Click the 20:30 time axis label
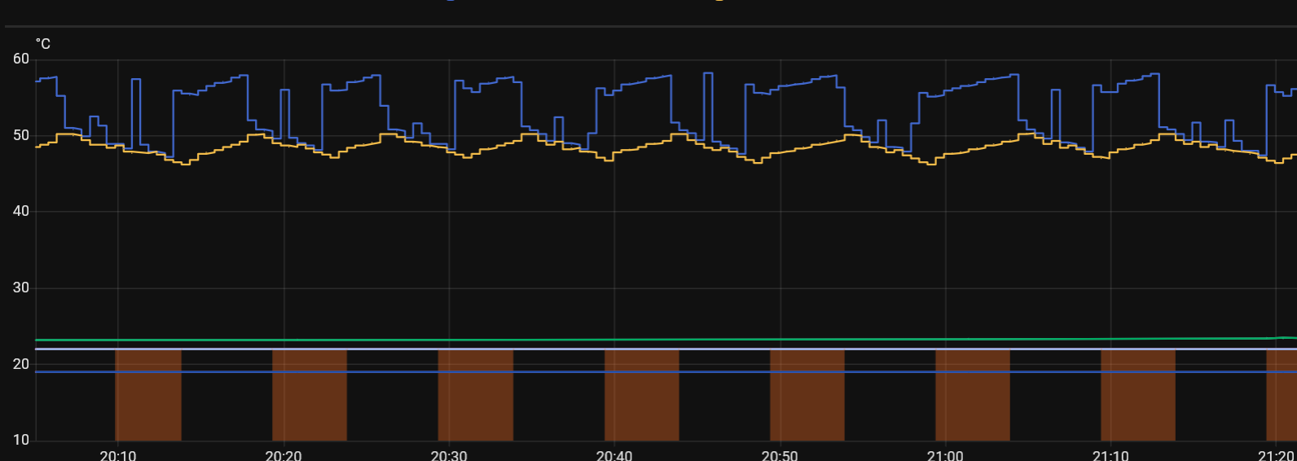Screen dimensions: 1297x461 pyautogui.click(x=449, y=454)
